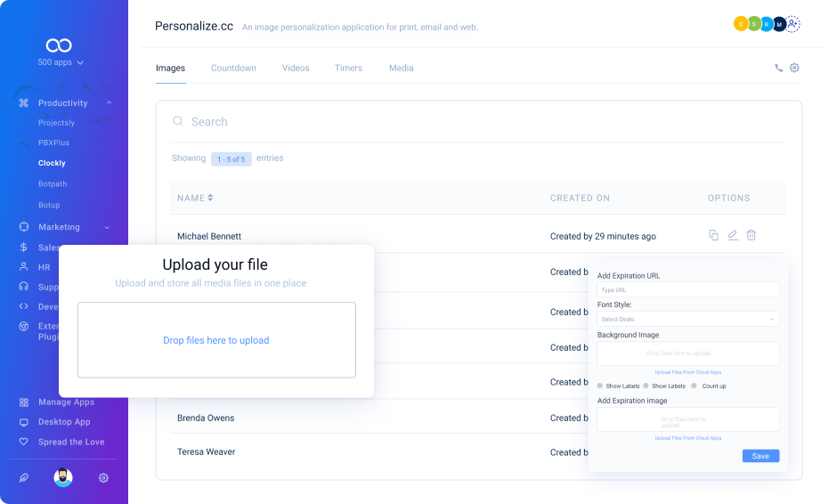
Task: Open the Font Style dropdown
Action: 687,319
